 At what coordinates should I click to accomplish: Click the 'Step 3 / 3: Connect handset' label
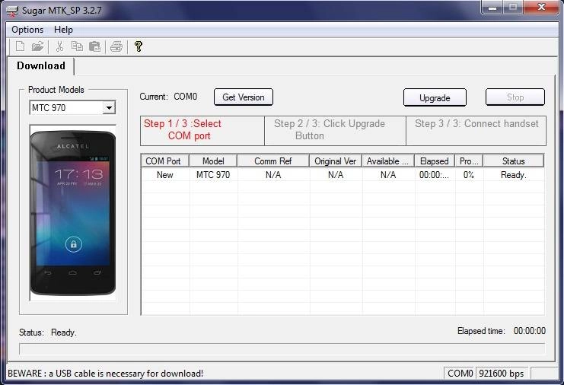(x=476, y=124)
